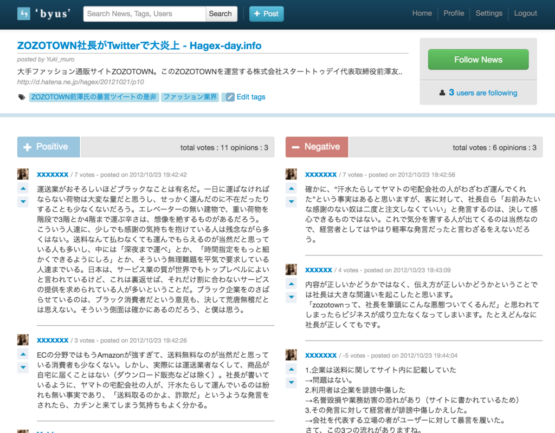Click 'total votes : 6 opinions : 3' text
This screenshot has width=555, height=433.
click(x=494, y=148)
